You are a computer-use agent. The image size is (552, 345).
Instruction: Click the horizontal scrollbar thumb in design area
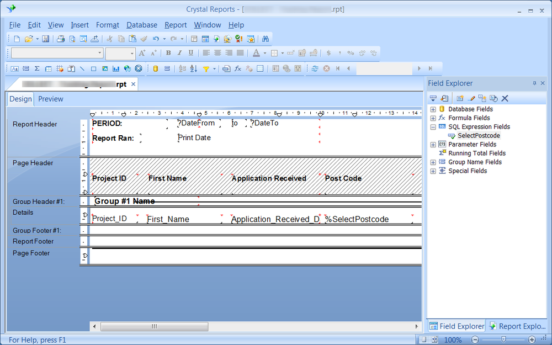pyautogui.click(x=154, y=326)
